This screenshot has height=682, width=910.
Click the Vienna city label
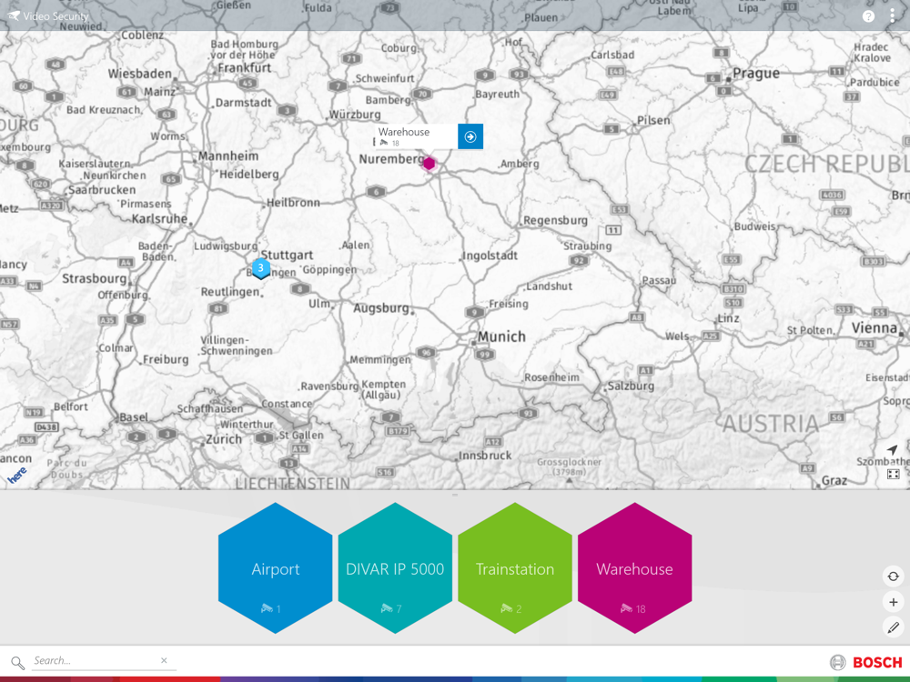tap(874, 327)
